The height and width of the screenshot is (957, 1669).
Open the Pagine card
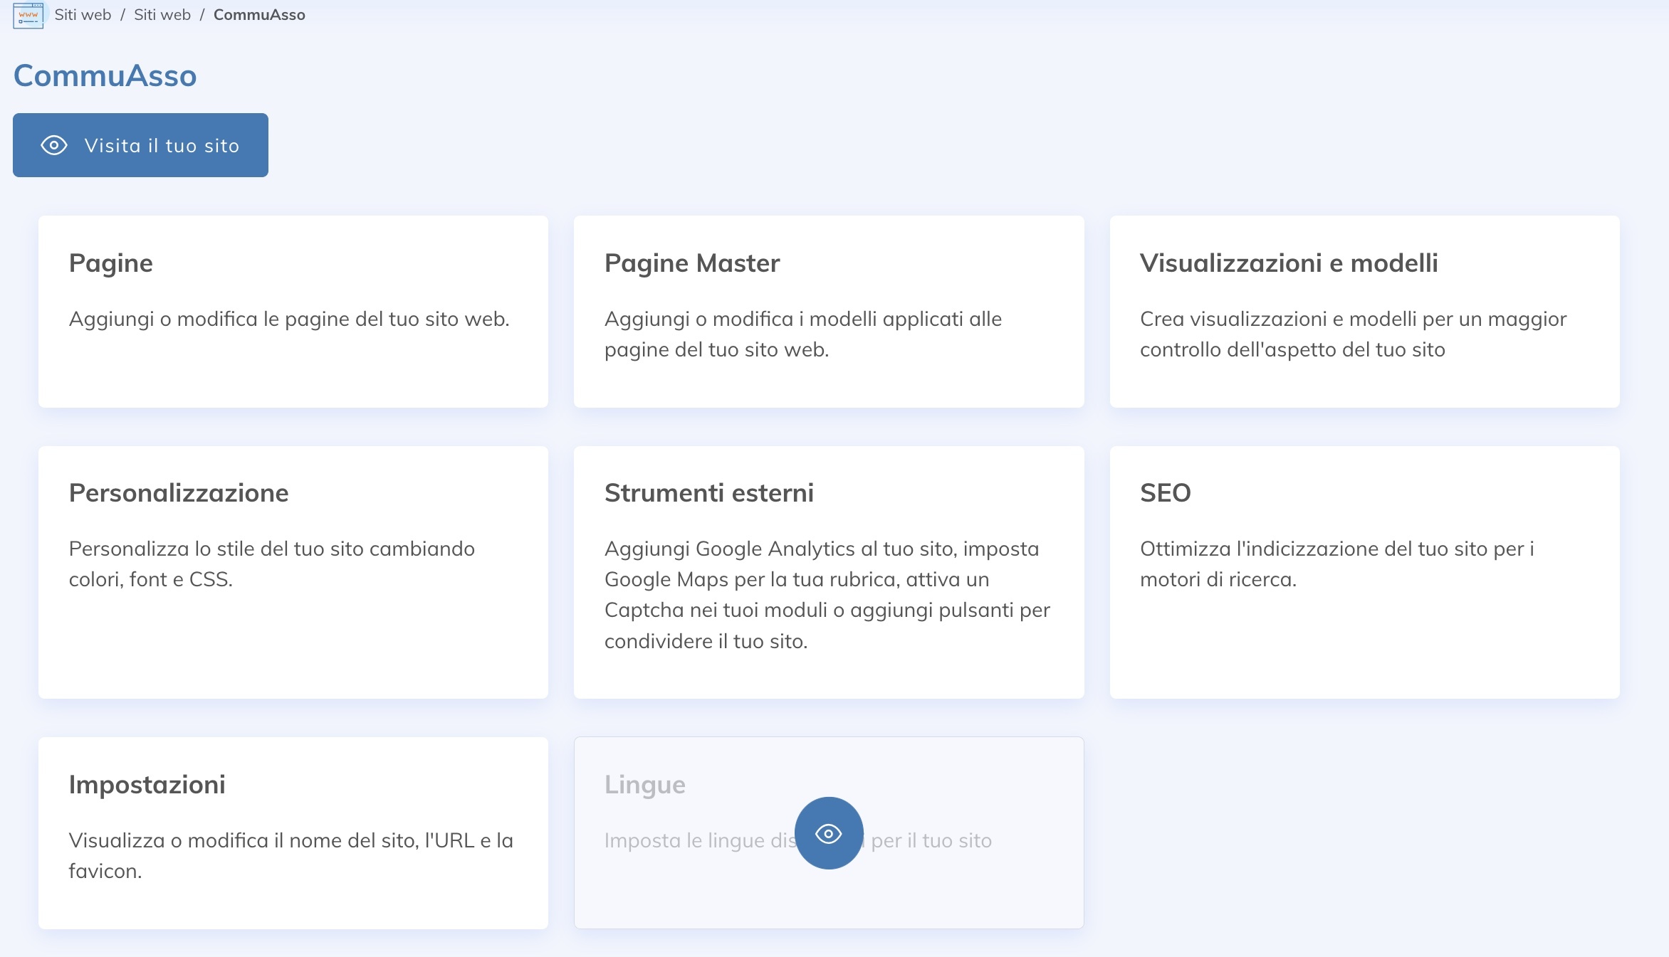[x=293, y=312]
